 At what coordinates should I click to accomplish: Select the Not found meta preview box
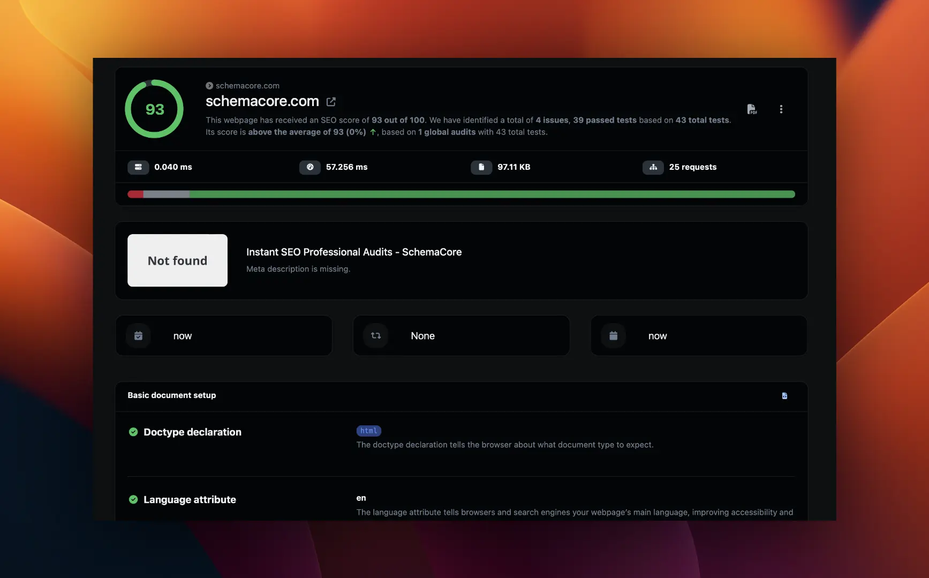[177, 261]
